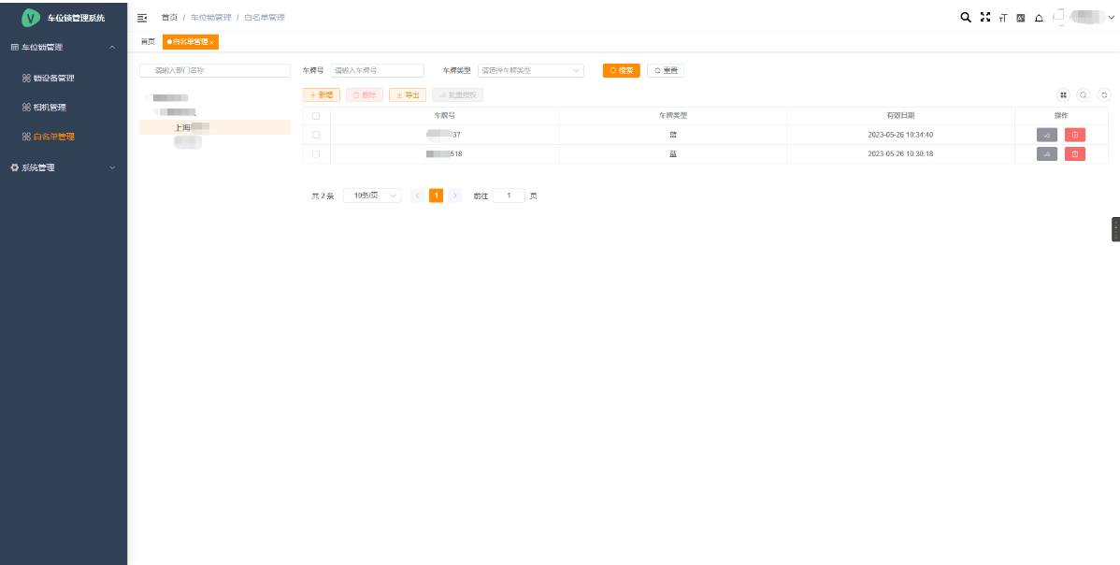Click the 新增 button
This screenshot has width=1120, height=565.
coord(322,94)
